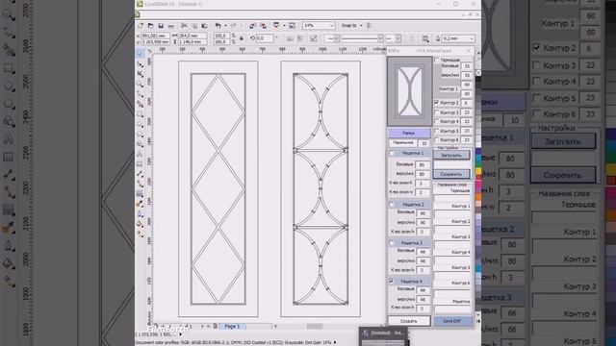Select the Eyedropper tool in toolbox
The height and width of the screenshot is (346, 616).
pos(140,204)
